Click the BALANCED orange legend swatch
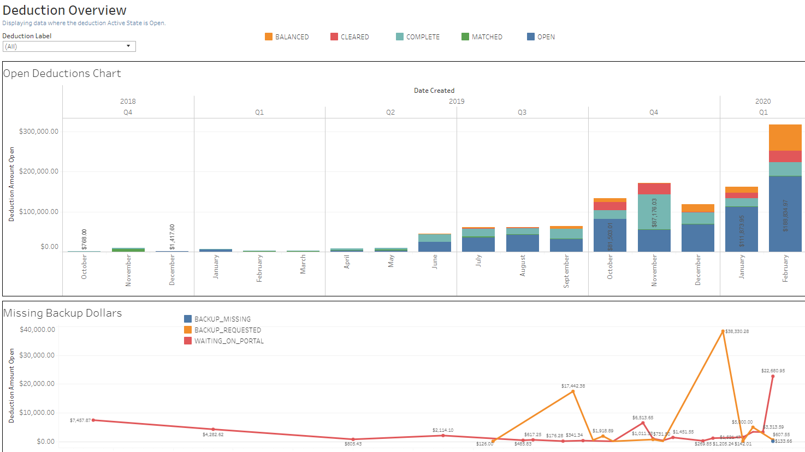805x452 pixels. (x=269, y=37)
